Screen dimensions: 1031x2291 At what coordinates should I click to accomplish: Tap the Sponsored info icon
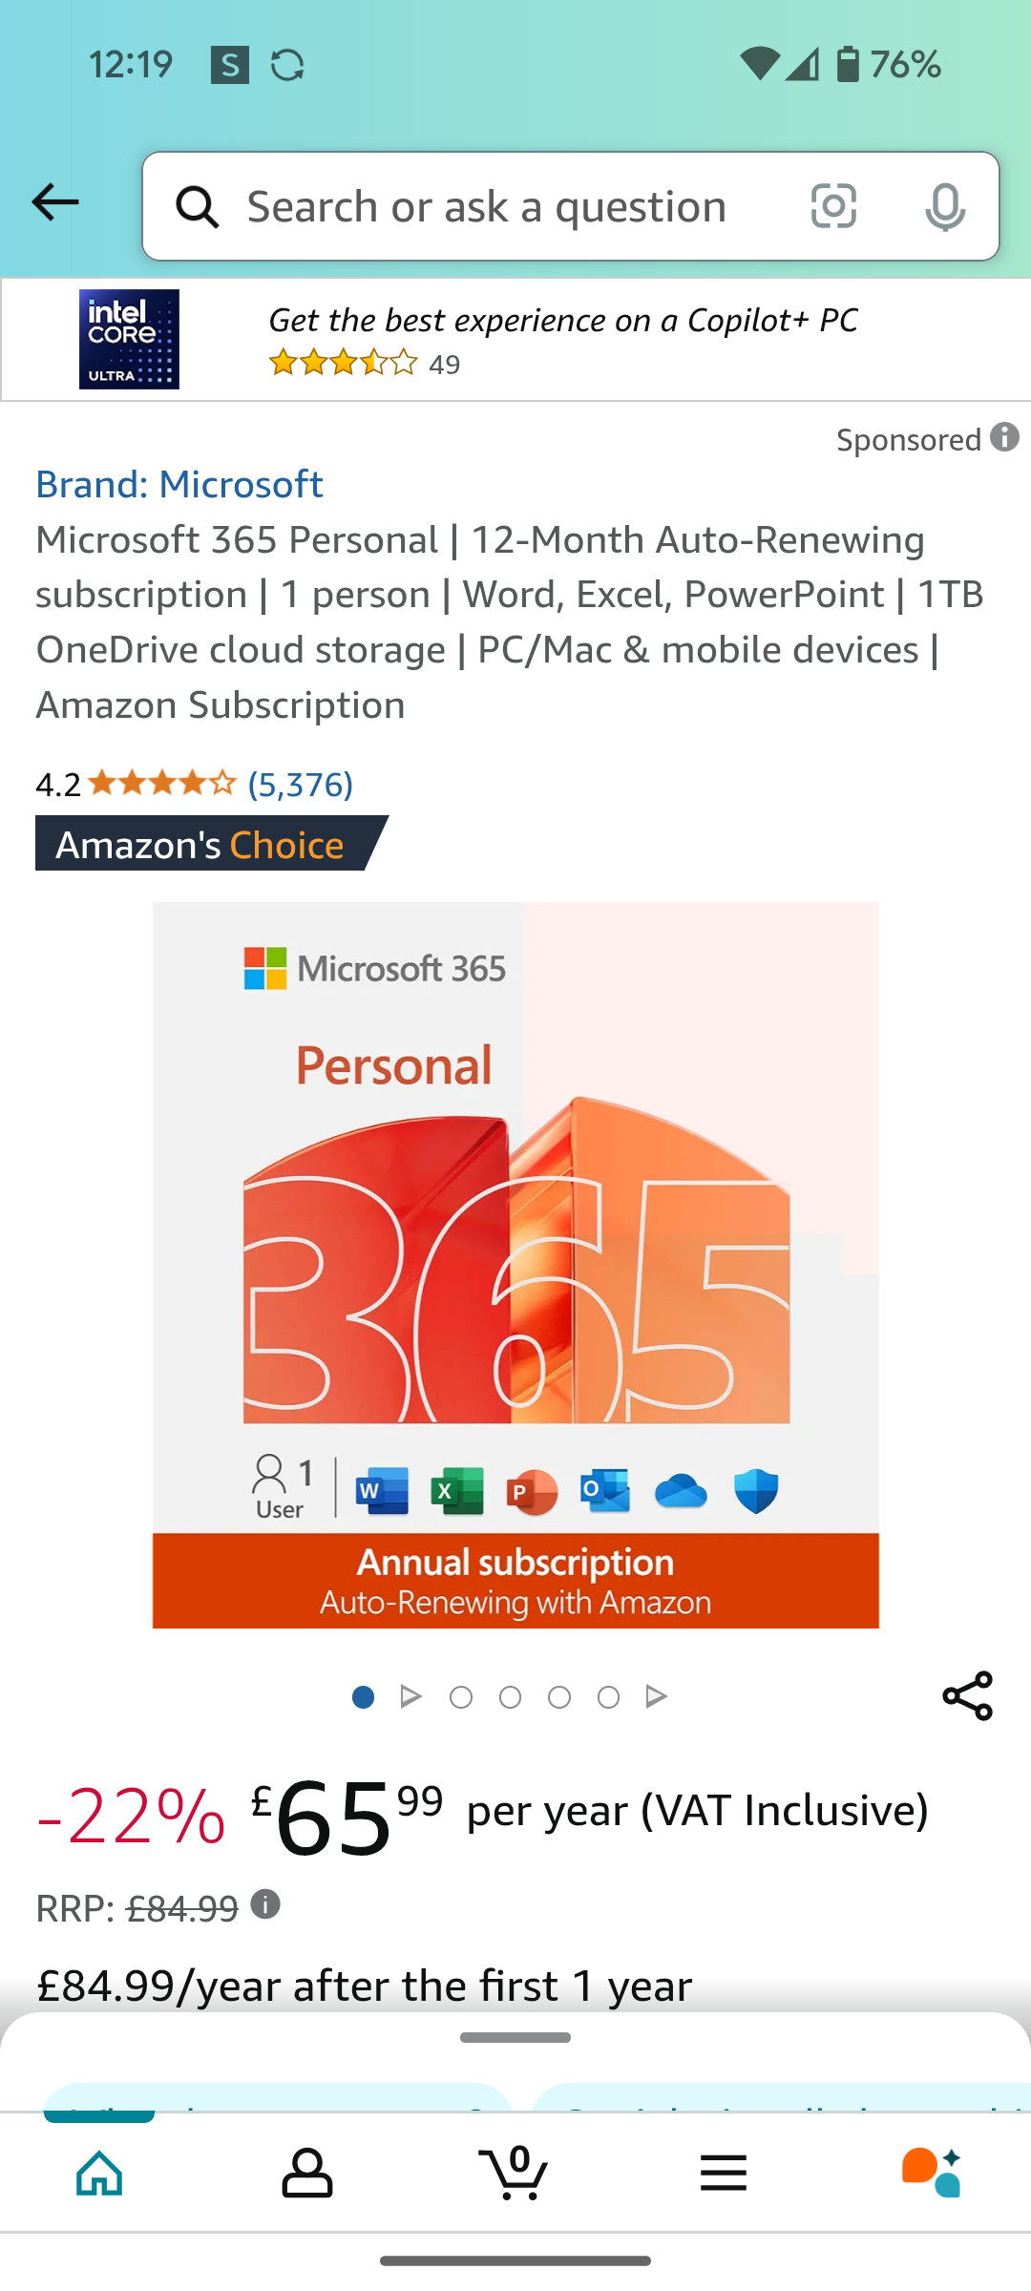tap(1004, 438)
